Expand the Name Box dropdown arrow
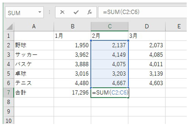 click(40, 12)
